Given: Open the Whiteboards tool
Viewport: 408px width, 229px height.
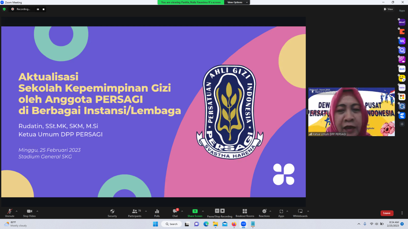Looking at the screenshot, I should pos(300,213).
